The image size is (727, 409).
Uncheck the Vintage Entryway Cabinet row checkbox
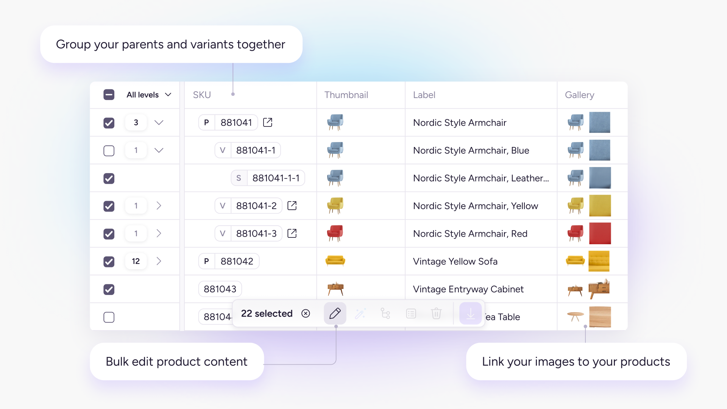pos(109,289)
